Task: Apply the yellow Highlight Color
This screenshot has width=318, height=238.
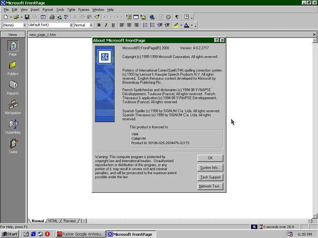Action: coord(176,25)
